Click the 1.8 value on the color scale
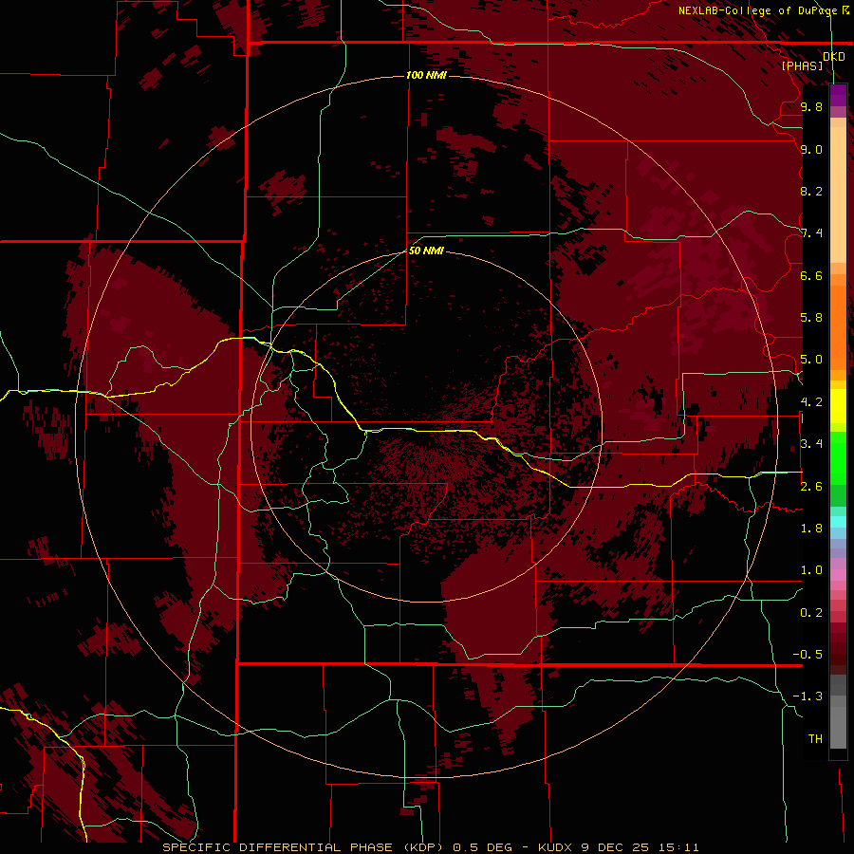This screenshot has width=854, height=854. [x=811, y=529]
